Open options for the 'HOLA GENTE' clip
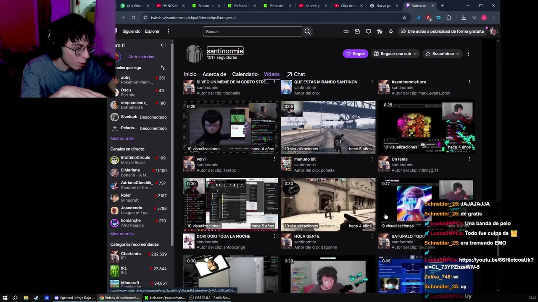Screen dimensions: 538x302 (372, 236)
